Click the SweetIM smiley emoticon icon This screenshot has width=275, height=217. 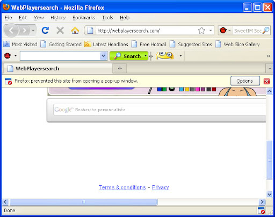164,56
